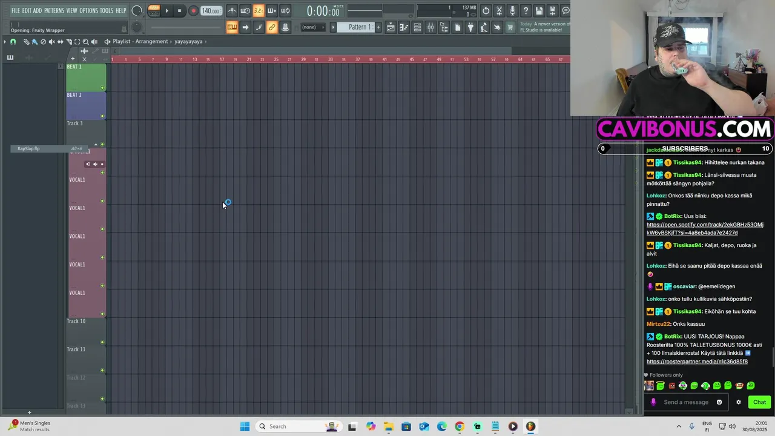Click the Playlist - Arrangement breadcrumb
Screen dimensions: 775x436
tap(140, 42)
